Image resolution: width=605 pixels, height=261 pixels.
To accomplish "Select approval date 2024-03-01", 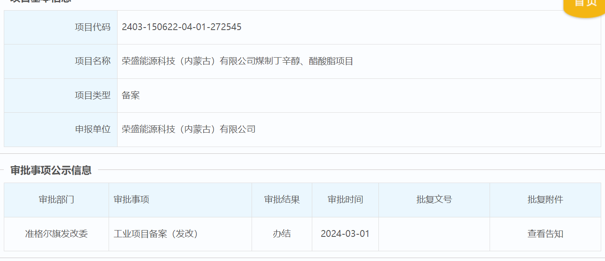I will point(345,234).
